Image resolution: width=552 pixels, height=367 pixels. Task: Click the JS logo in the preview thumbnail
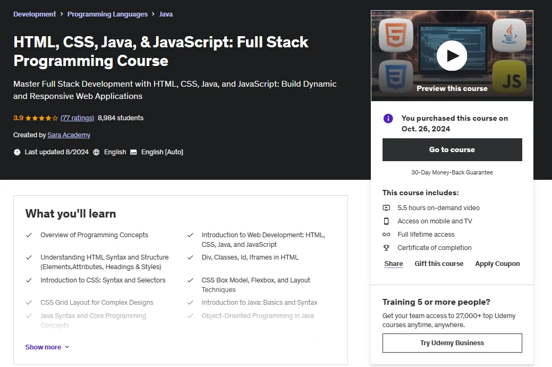tap(509, 77)
